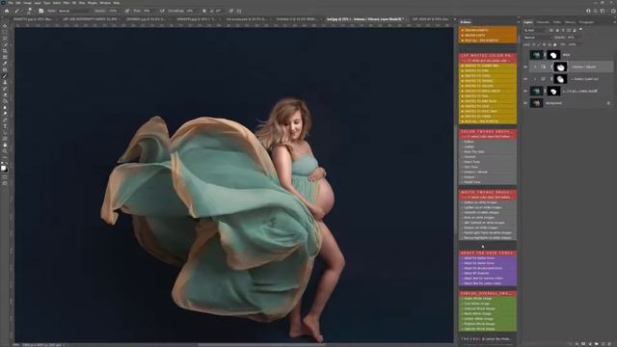Image resolution: width=617 pixels, height=347 pixels.
Task: Expand the WHITES TO TEAL action
Action: point(463,96)
